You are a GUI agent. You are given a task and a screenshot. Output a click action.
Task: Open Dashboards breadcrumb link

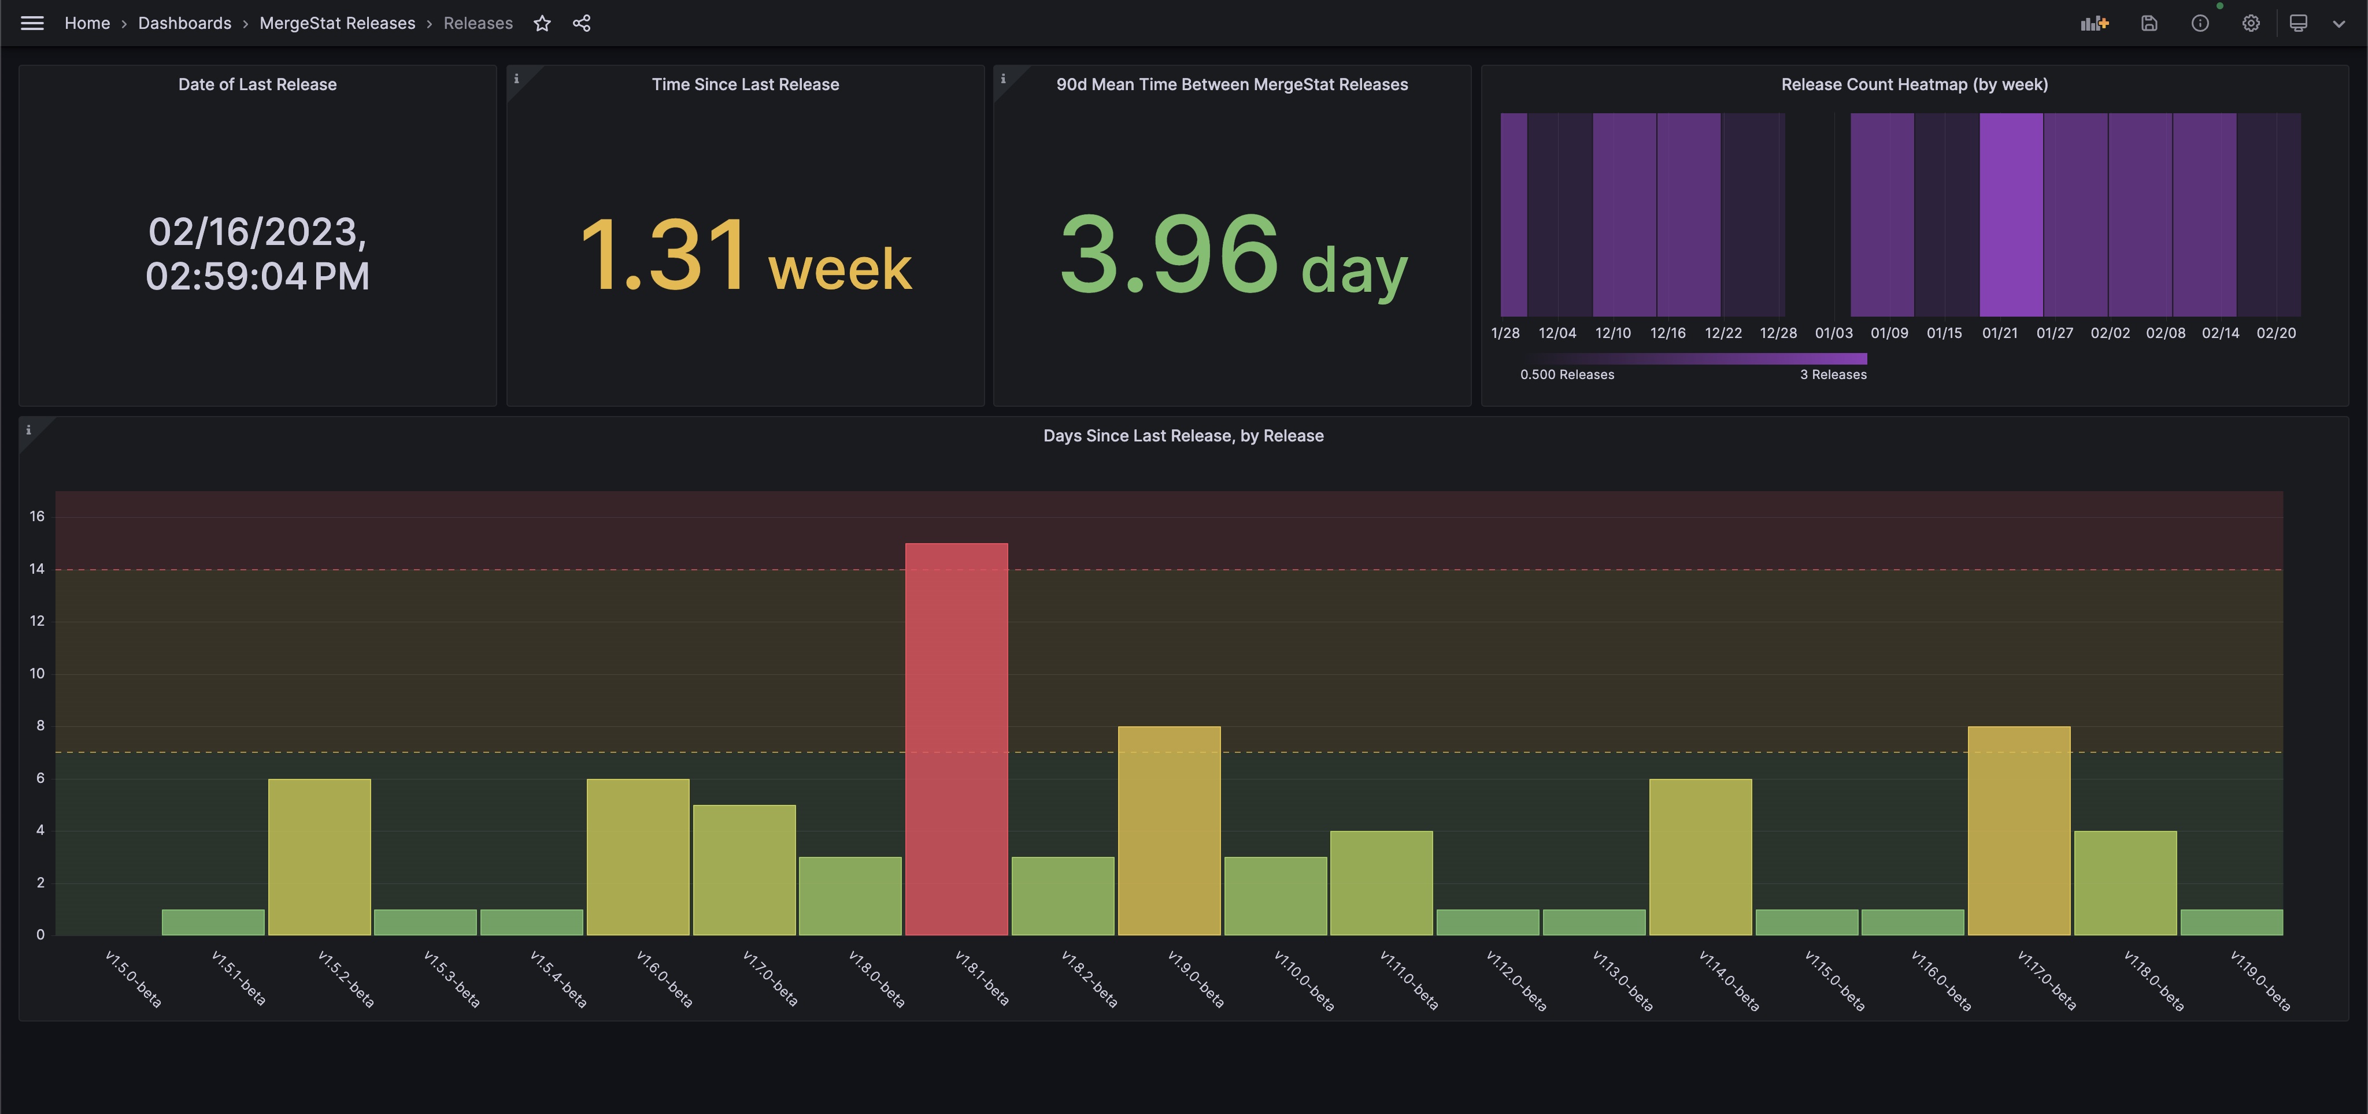[185, 23]
